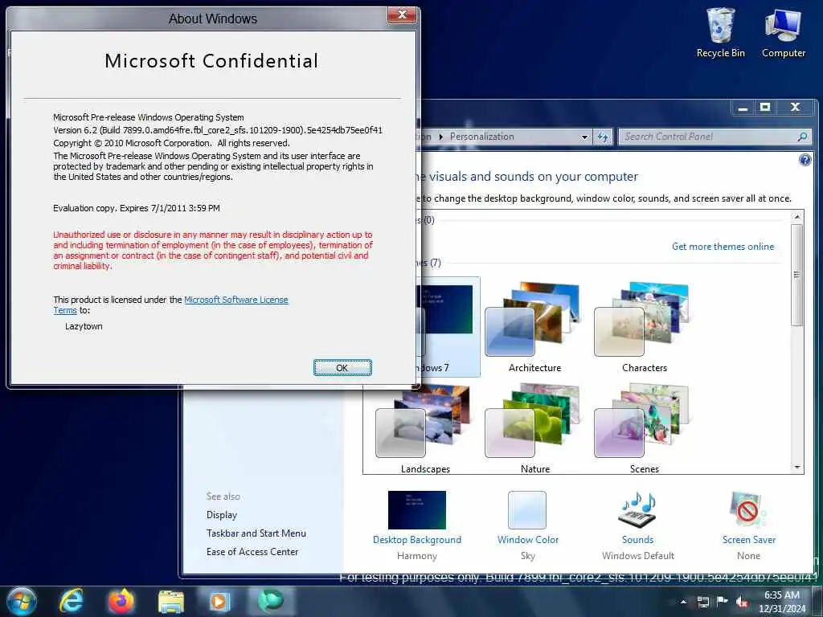Select the Characters theme
This screenshot has width=823, height=617.
pyautogui.click(x=644, y=326)
